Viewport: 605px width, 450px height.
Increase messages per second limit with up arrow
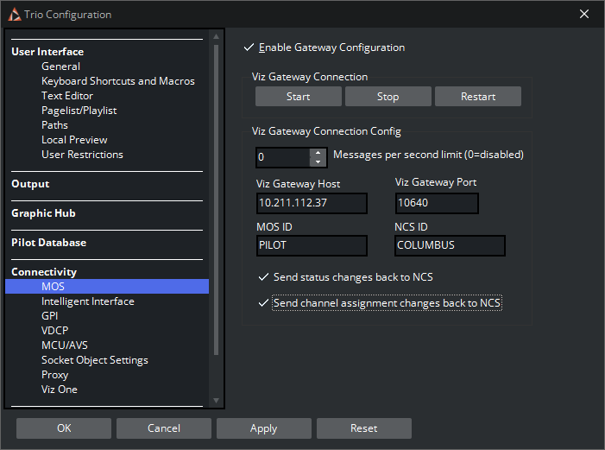318,153
